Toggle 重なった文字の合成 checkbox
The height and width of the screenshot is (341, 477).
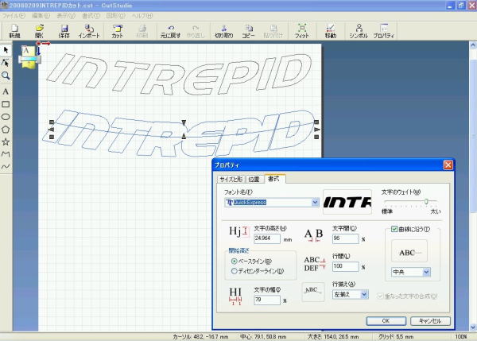click(x=380, y=296)
